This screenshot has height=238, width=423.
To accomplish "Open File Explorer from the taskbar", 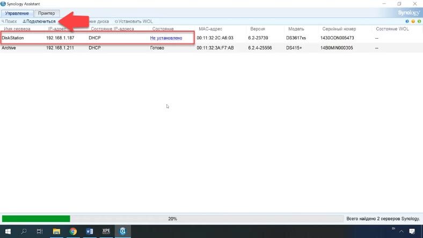I will click(56, 231).
